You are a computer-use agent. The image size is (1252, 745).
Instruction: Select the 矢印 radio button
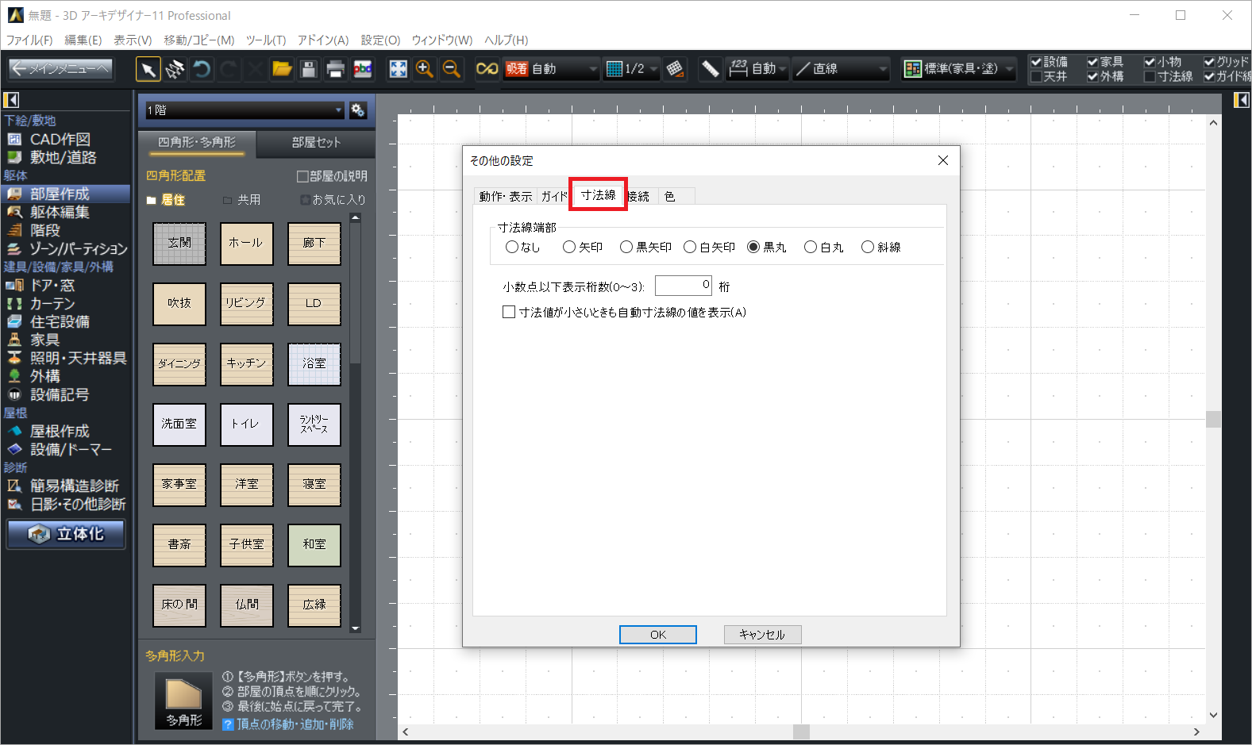click(569, 248)
